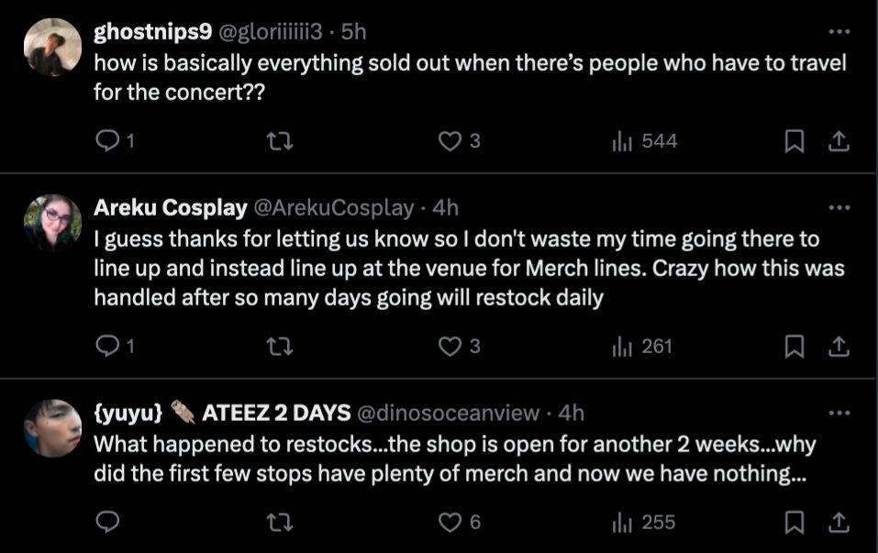Open the @dinosoceanview handle link
Screen dimensions: 878x553
(x=448, y=413)
